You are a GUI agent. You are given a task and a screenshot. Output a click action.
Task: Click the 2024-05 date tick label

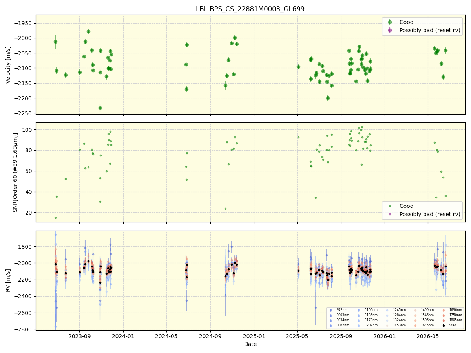166,336
